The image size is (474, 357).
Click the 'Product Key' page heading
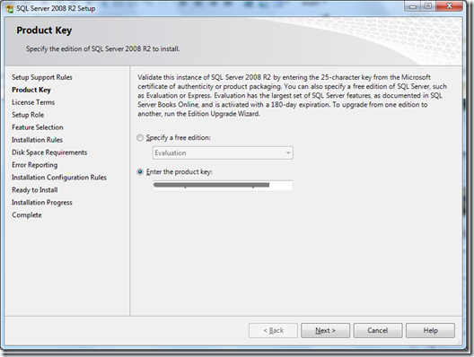point(44,30)
